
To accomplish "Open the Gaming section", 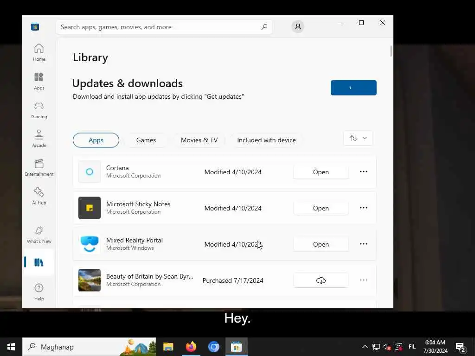I will pos(39,110).
